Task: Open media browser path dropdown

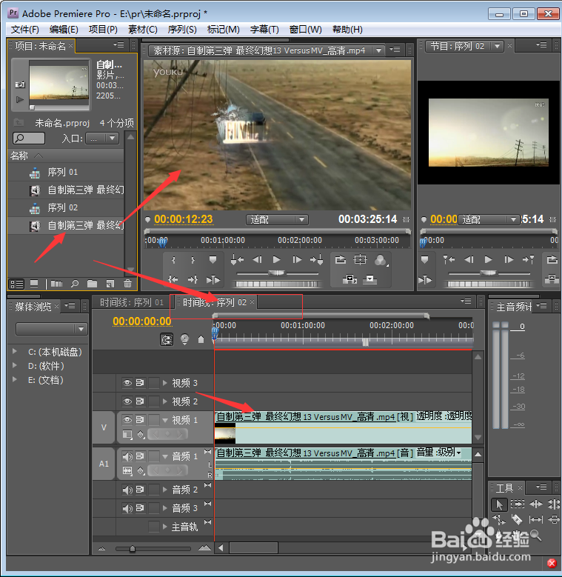Action: [52, 329]
